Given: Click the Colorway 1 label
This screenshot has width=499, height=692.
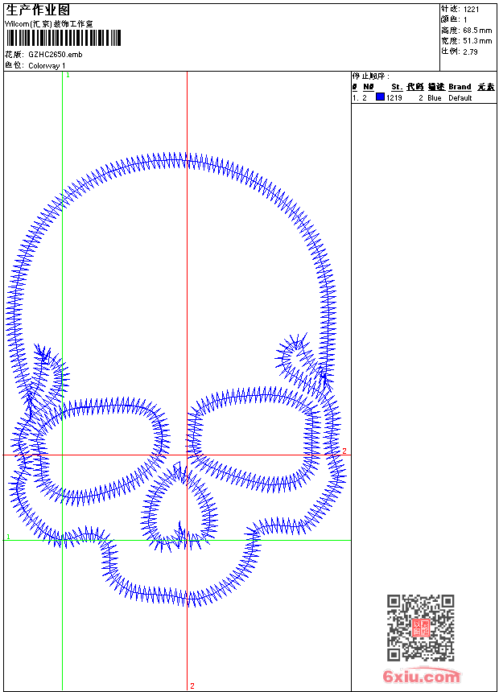Looking at the screenshot, I should click(47, 65).
